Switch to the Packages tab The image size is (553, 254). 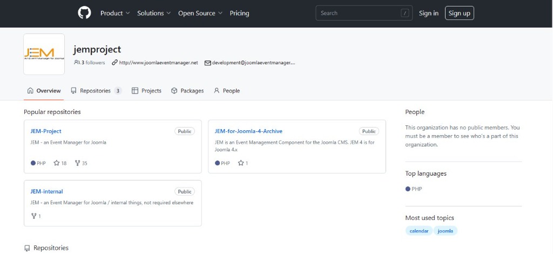pyautogui.click(x=187, y=91)
